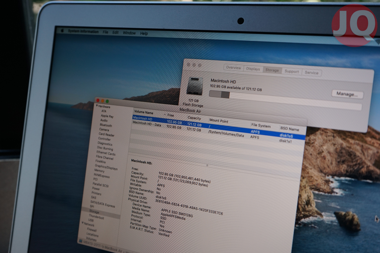Select Thunderbolt in the sidebar
This screenshot has height=253, width=380.
pyautogui.click(x=96, y=217)
